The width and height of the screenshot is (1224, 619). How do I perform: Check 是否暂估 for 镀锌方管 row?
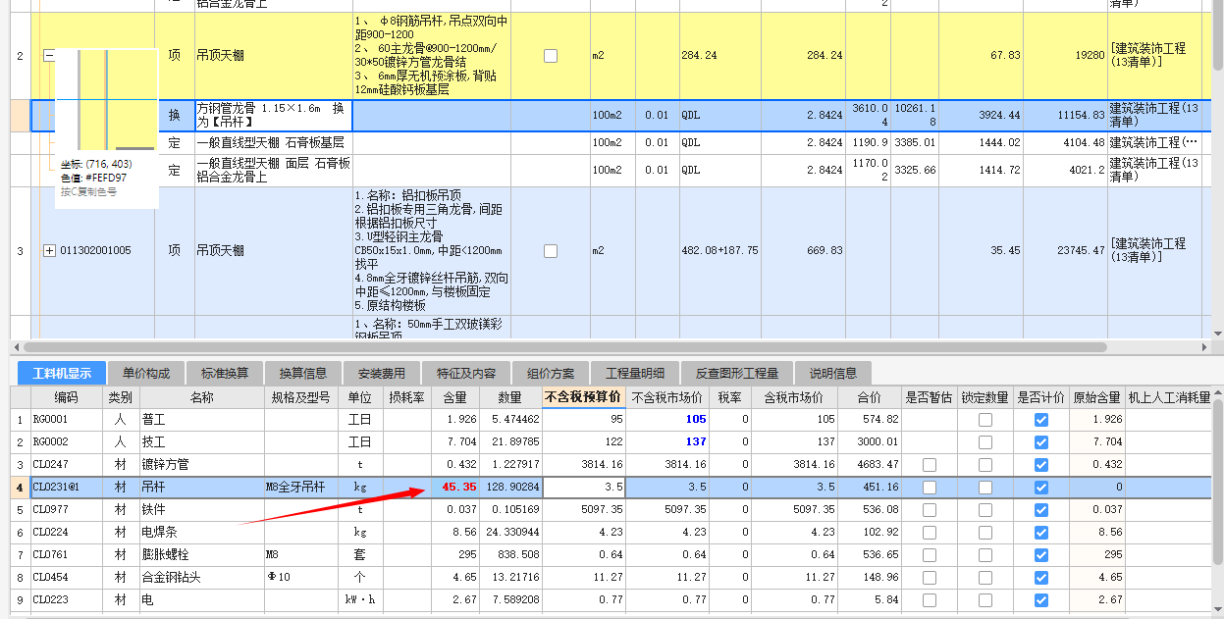(930, 465)
